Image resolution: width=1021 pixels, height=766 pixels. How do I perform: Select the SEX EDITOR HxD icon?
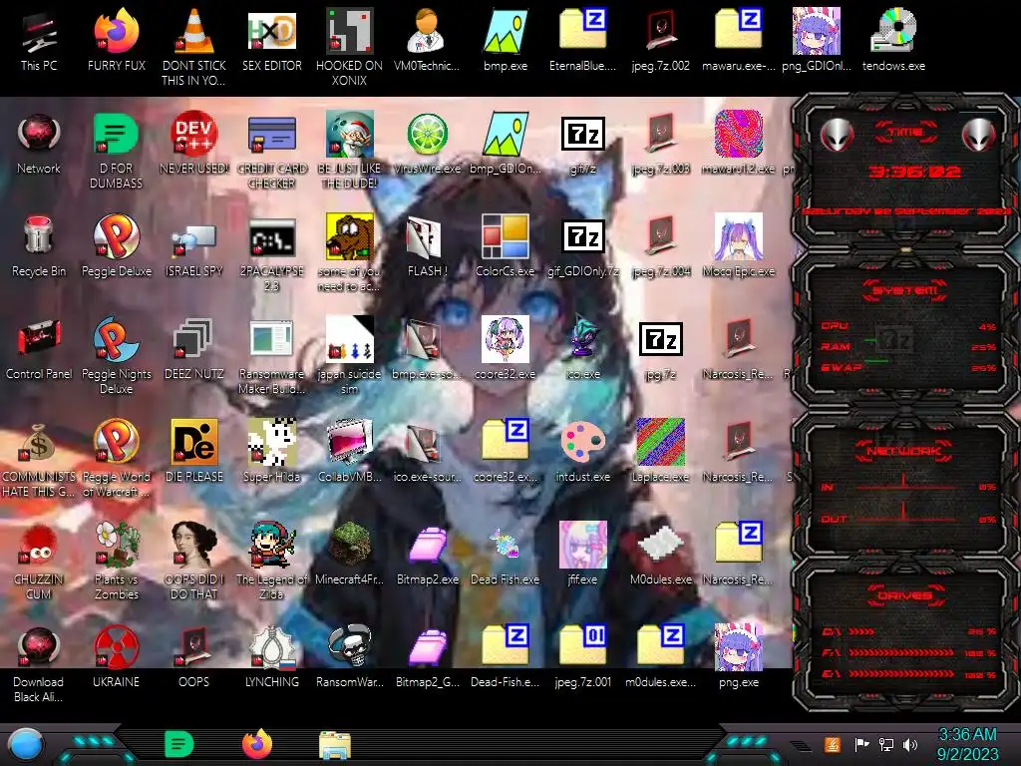point(271,42)
